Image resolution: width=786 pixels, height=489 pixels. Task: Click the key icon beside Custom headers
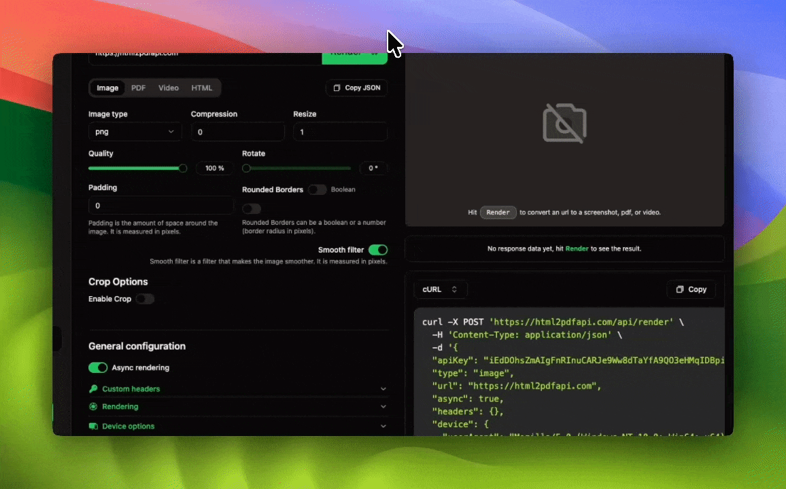[x=93, y=389]
